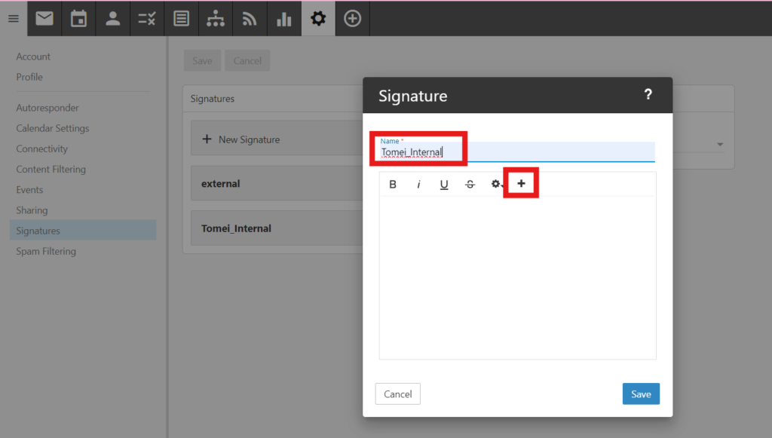
Task: Click Save button in Signature dialog
Action: (x=641, y=394)
